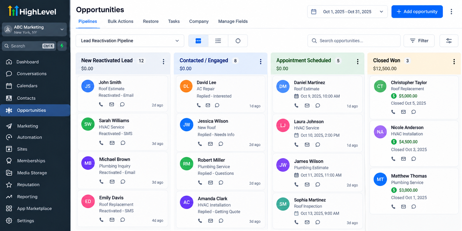Call John Smith via phone icon
462x231 pixels.
coord(101,104)
